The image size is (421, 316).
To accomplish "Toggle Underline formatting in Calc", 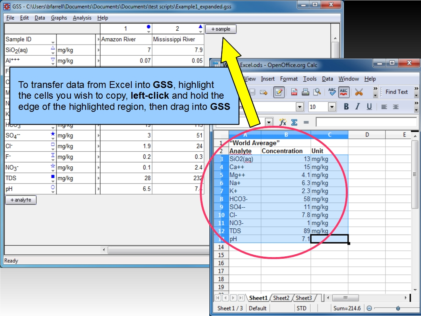I will click(x=369, y=107).
